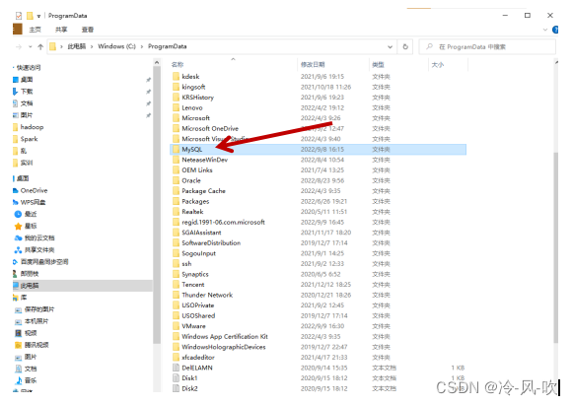
Task: Switch to the 共享 ribbon tab
Action: (61, 30)
